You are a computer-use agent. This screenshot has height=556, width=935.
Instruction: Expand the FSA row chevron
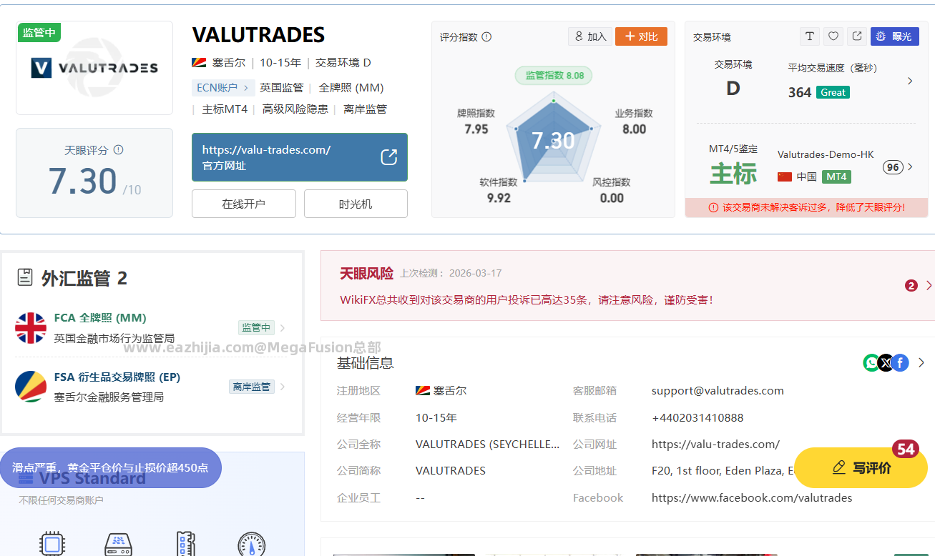point(283,387)
